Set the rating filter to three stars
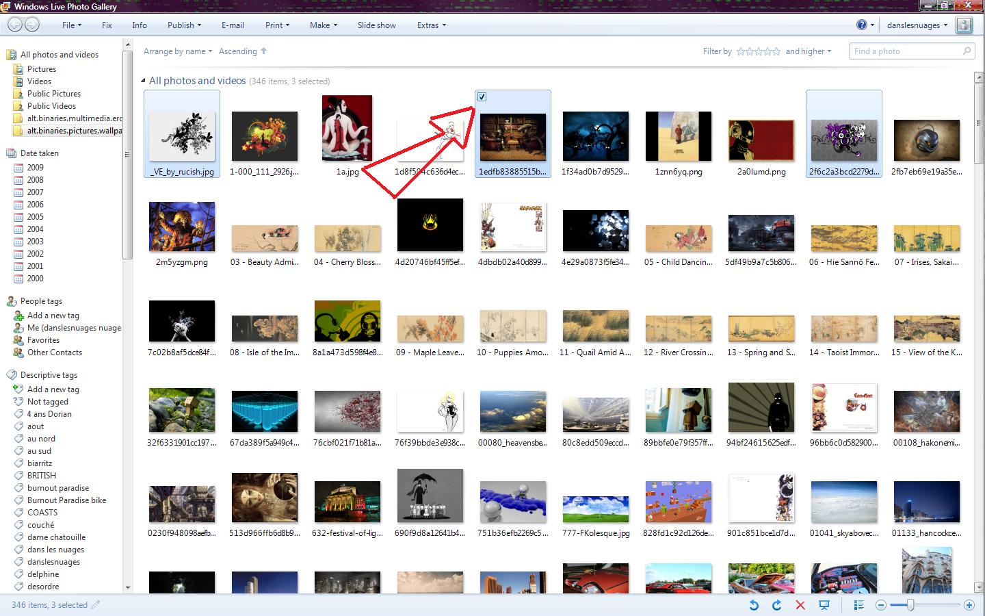This screenshot has width=985, height=616. click(x=759, y=51)
